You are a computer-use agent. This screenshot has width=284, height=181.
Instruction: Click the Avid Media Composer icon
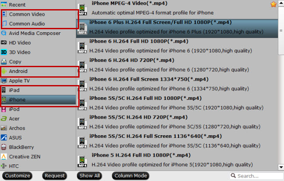pos(3,33)
